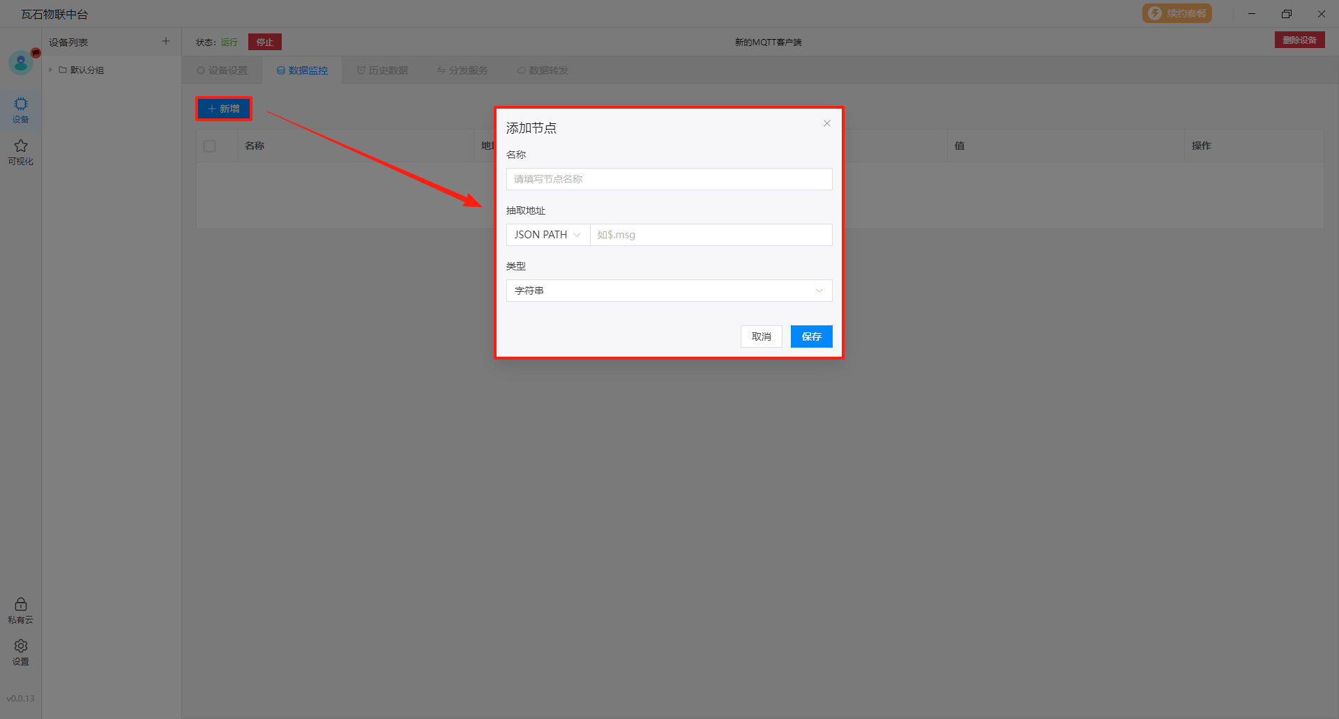Open the 设备 (Devices) sidebar icon
Viewport: 1339px width, 719px height.
click(x=21, y=109)
